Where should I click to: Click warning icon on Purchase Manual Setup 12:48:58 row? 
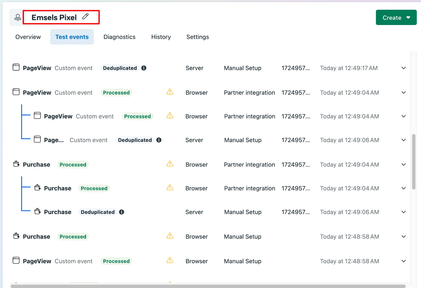170,236
